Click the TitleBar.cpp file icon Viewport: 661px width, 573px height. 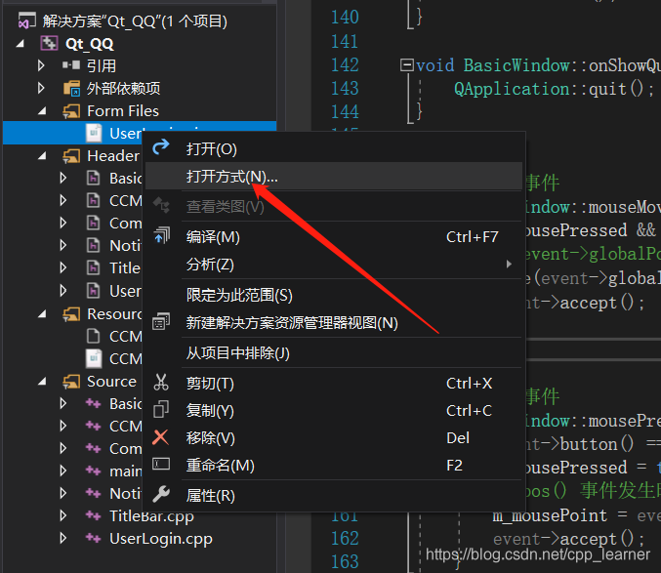click(93, 514)
